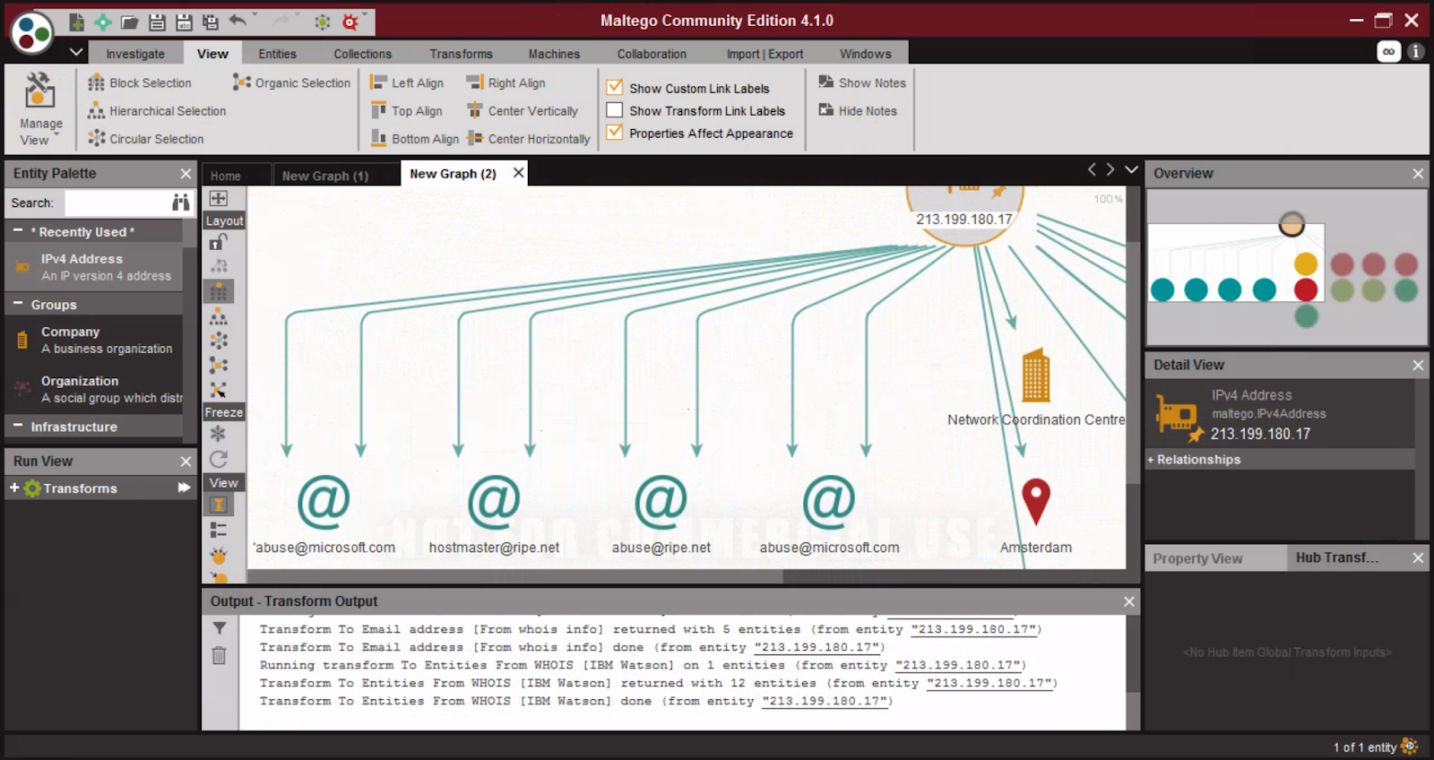
Task: Uncheck Show Custom Link Labels
Action: (615, 87)
